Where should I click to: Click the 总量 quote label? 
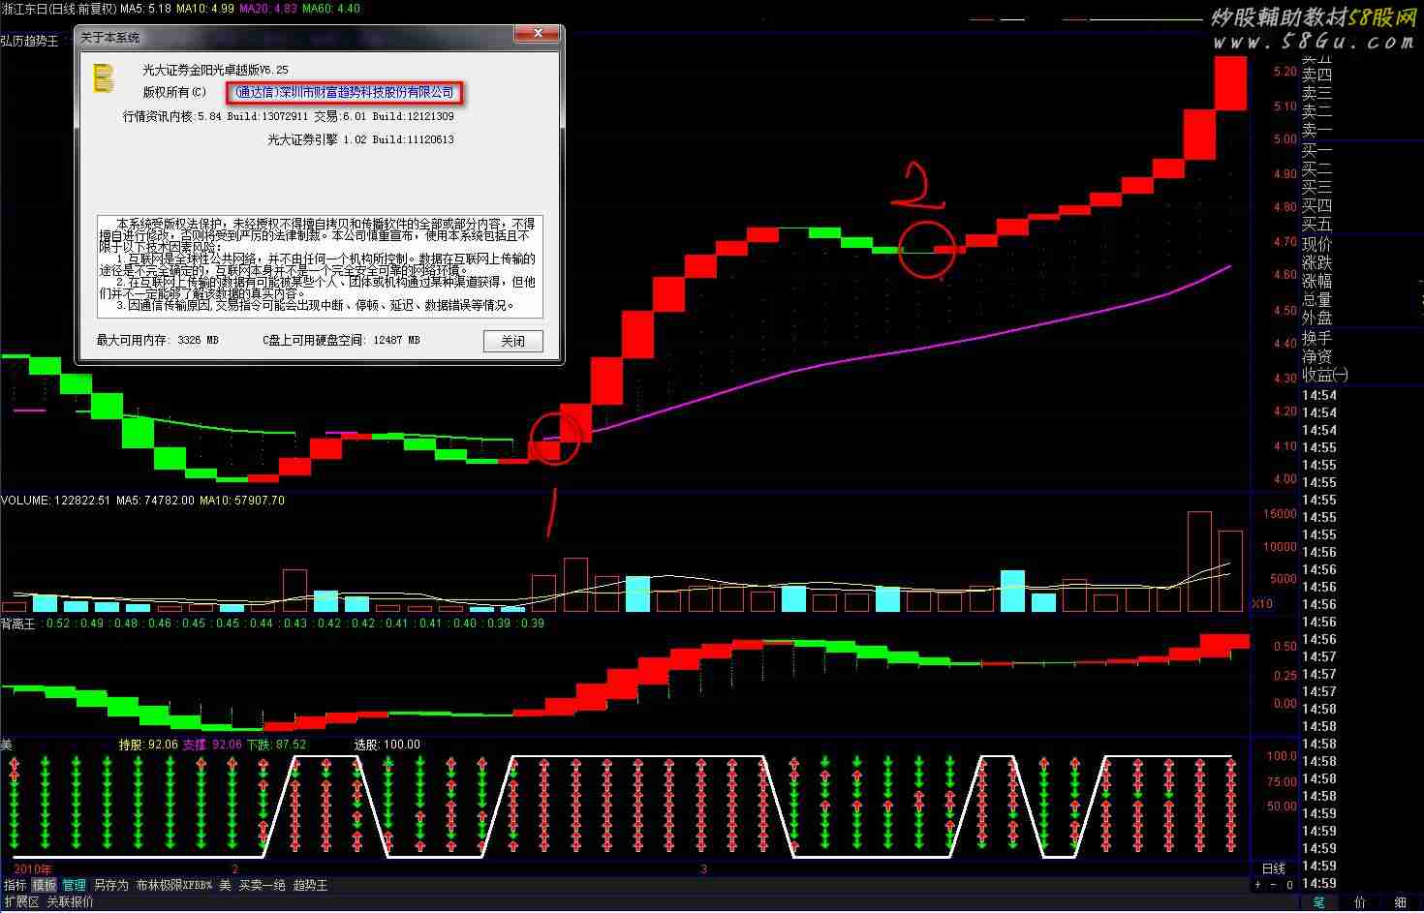click(1316, 299)
